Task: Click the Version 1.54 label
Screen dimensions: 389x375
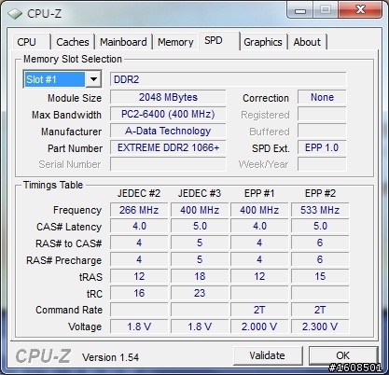Action: [x=110, y=357]
